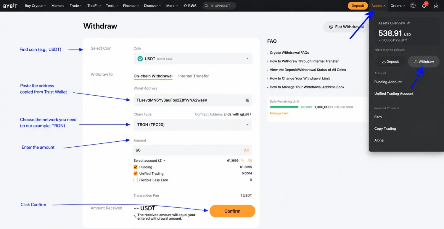Image resolution: width=444 pixels, height=229 pixels.
Task: Open the Markets page
Action: (x=58, y=6)
